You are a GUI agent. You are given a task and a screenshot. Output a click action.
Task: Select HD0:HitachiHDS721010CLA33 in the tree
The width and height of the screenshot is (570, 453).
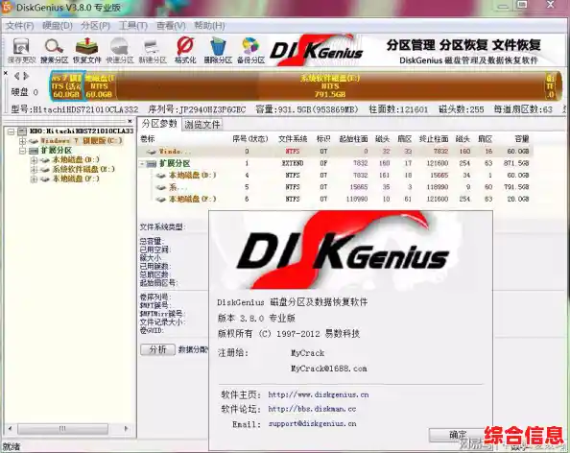(82, 131)
